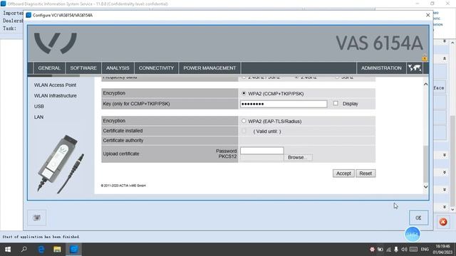The width and height of the screenshot is (456, 256).
Task: Open WLAN Access Point settings
Action: [56, 85]
